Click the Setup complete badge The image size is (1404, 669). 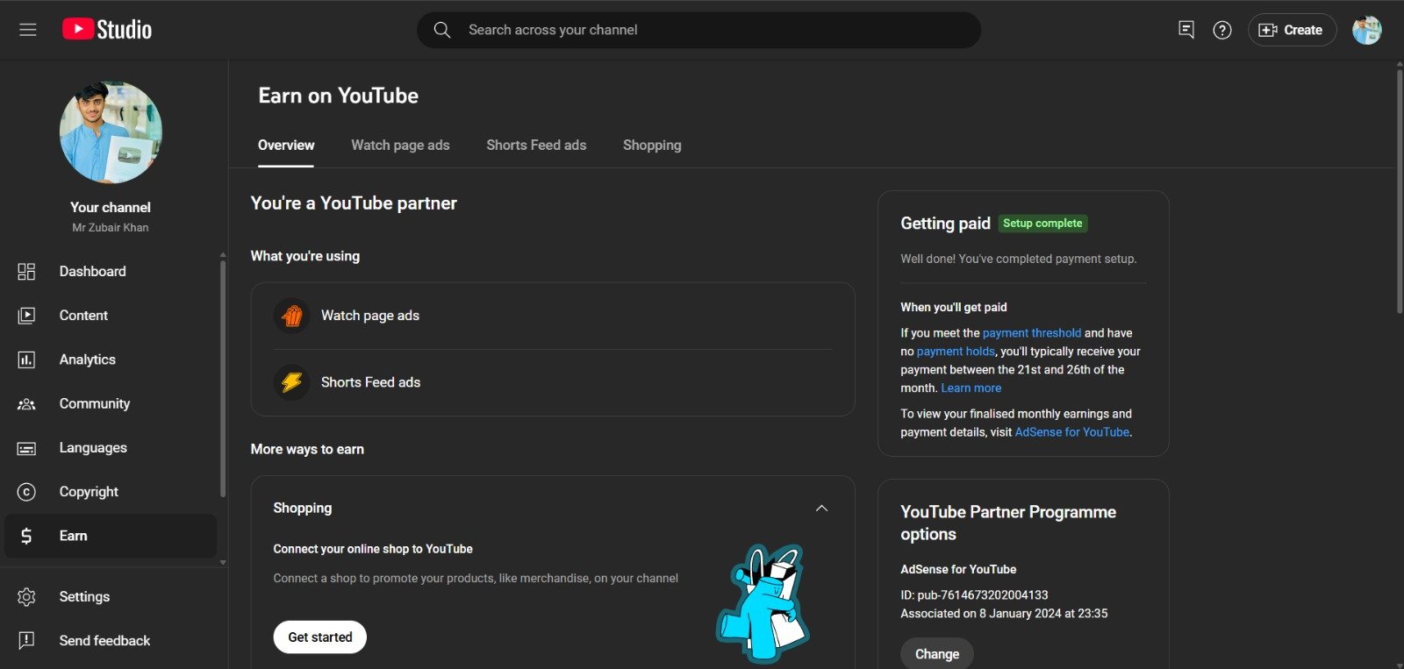pos(1042,224)
